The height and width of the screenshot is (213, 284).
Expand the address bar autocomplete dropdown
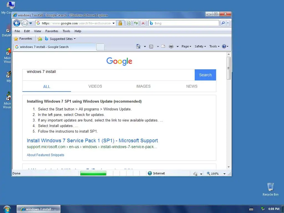click(x=113, y=23)
